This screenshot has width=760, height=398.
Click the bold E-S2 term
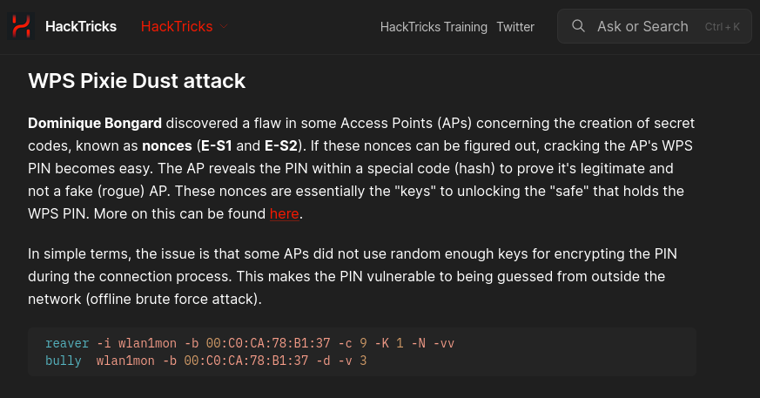pyautogui.click(x=280, y=146)
